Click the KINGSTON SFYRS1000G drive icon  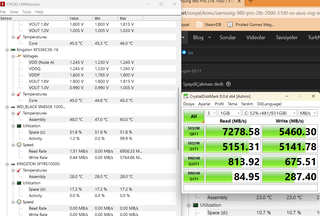pos(13,164)
